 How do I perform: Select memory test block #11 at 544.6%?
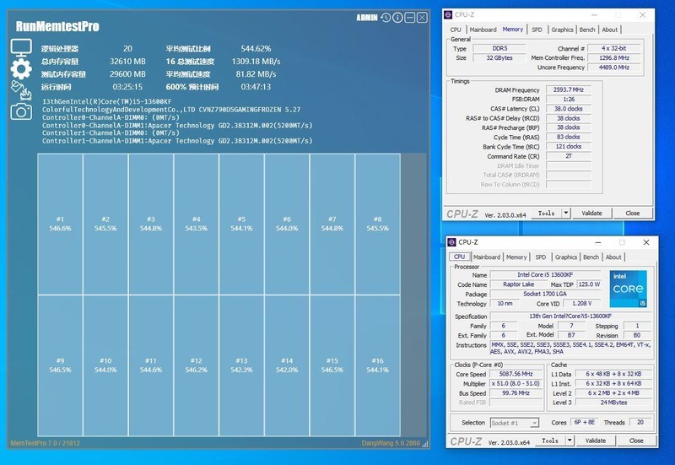point(151,365)
